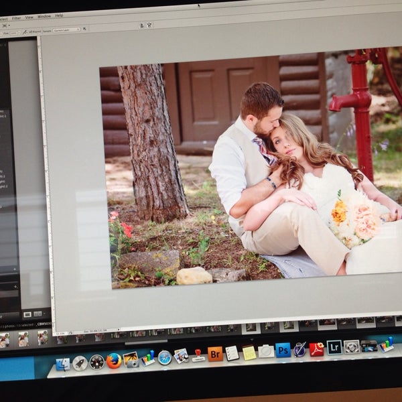The image size is (402, 402).
Task: Click the Flow percentage input field
Action: click(14, 33)
